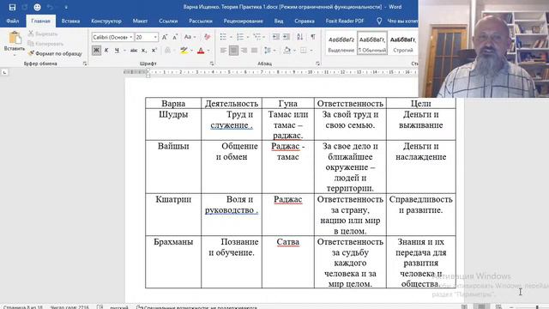Toggle underline Ч formatting

pyautogui.click(x=117, y=51)
